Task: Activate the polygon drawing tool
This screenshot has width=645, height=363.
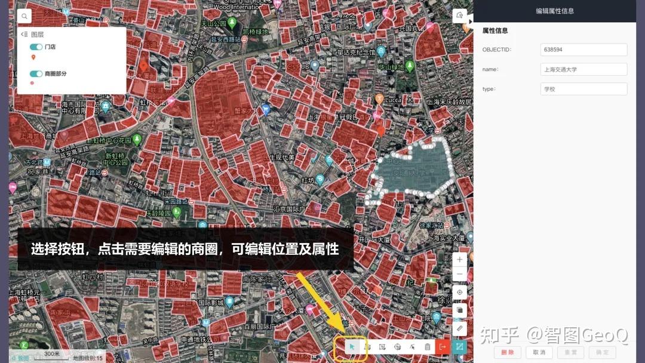Action: tap(367, 347)
